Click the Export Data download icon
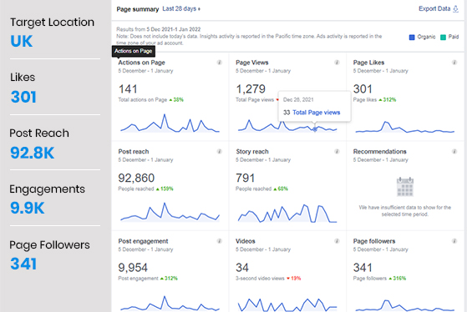 tap(455, 9)
